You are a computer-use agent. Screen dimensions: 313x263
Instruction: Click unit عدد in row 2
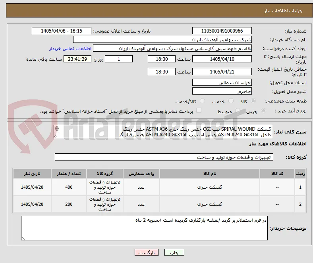141,204
